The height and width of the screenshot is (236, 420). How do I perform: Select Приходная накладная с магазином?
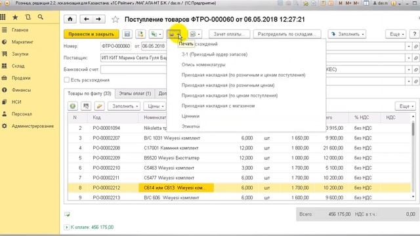pyautogui.click(x=218, y=106)
